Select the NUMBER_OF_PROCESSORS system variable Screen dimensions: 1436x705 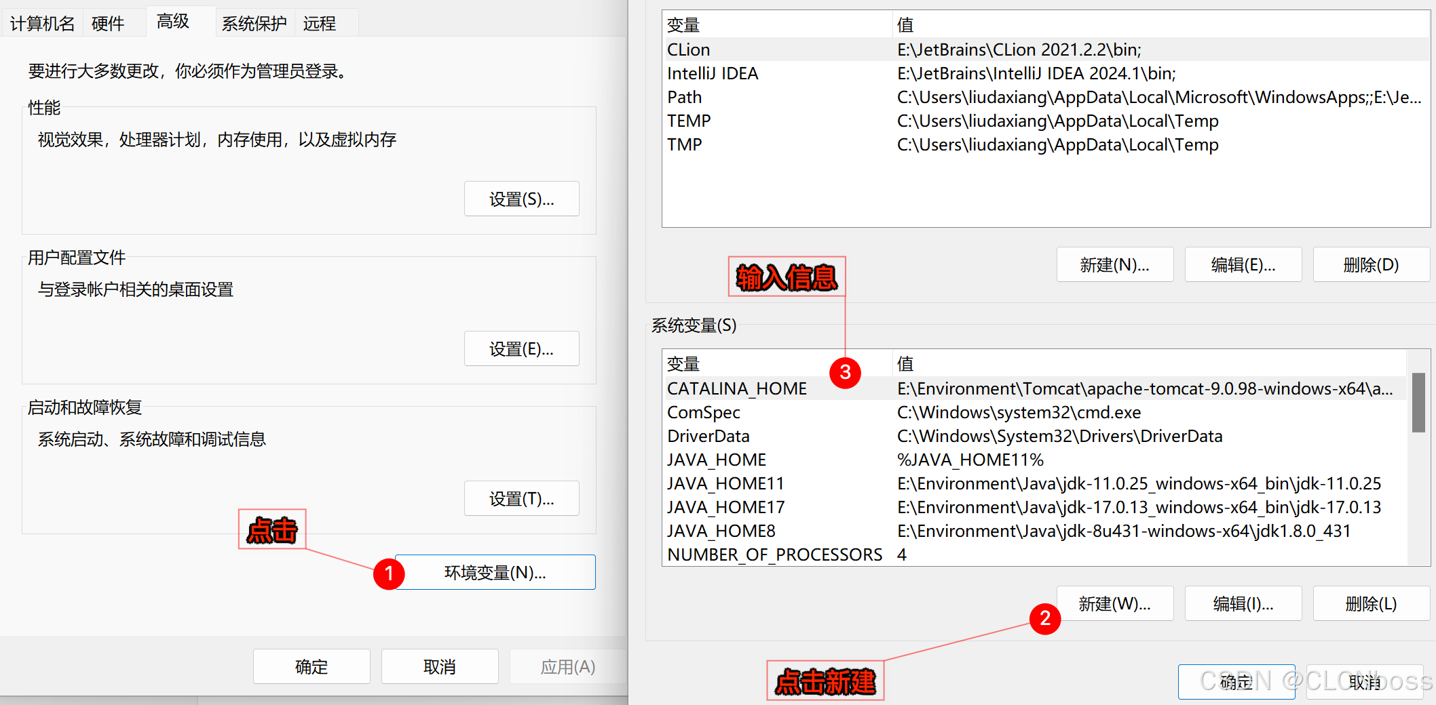[x=1034, y=555]
